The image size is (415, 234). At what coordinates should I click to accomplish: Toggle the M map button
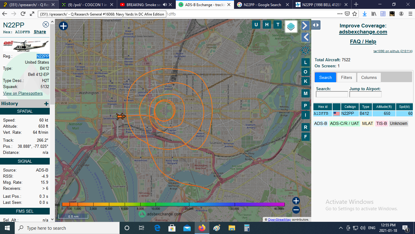click(305, 93)
